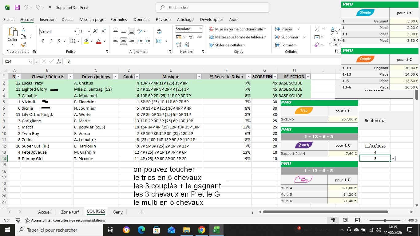
Task: Switch to Page Layout view in status bar
Action: click(345, 220)
